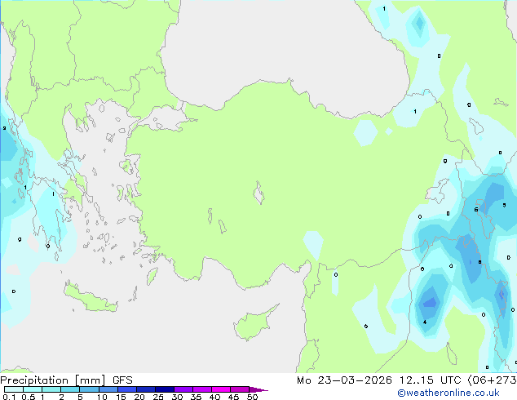
Task: Click the '0.5' legend label
Action: 29,397
